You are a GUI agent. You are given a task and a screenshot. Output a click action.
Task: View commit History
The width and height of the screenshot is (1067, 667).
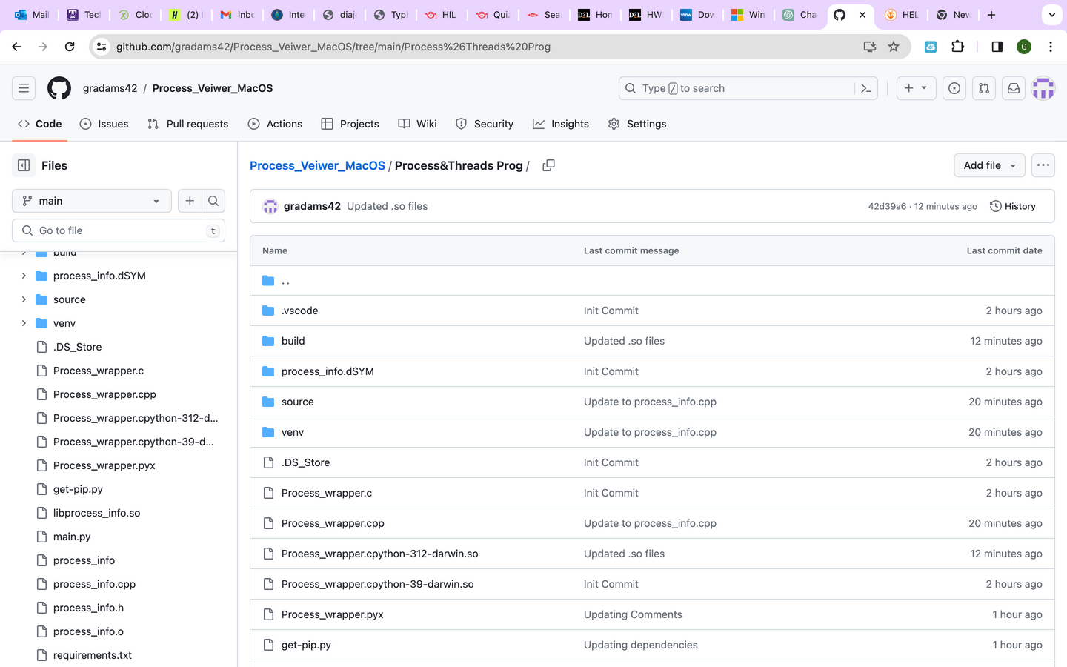click(1012, 206)
